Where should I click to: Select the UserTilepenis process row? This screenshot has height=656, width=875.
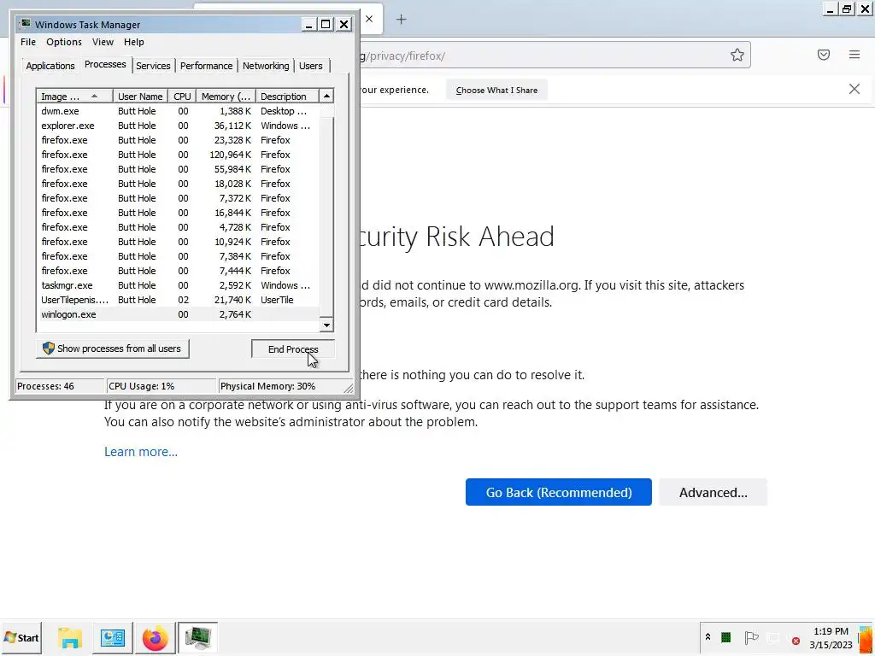click(x=178, y=300)
